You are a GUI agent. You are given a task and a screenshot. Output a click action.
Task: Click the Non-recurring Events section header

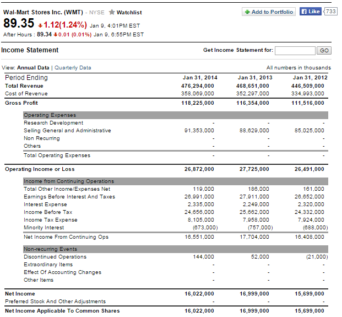point(176,249)
